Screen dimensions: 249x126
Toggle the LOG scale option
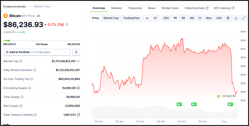(219, 18)
